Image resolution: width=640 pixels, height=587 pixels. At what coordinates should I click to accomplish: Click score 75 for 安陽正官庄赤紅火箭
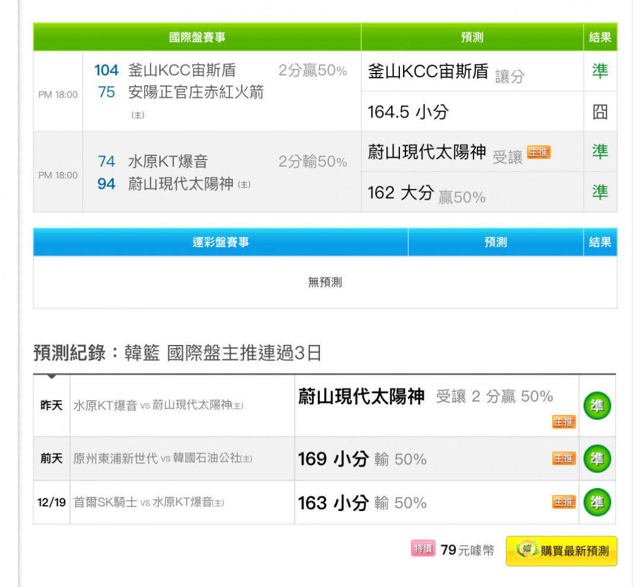point(107,92)
